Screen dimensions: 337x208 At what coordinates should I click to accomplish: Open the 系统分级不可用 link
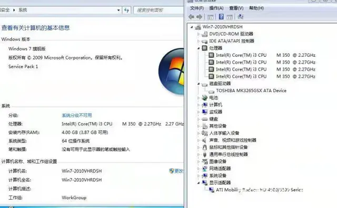coord(77,116)
